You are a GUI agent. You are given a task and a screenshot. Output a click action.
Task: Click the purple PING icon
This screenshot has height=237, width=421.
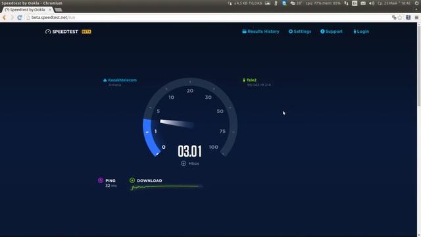click(101, 180)
